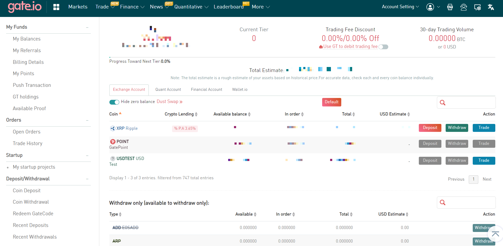Open Leaderboard in top navigation

pyautogui.click(x=229, y=7)
